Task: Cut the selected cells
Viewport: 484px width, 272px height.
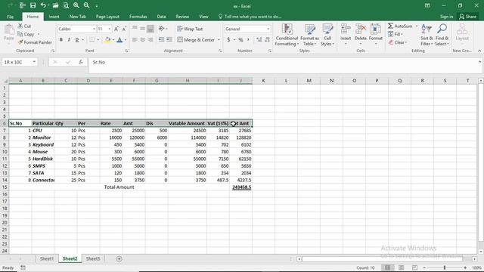Action: pyautogui.click(x=24, y=26)
